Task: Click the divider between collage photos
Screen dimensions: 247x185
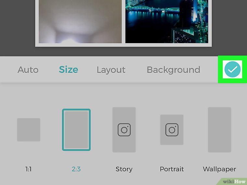Action: point(123,21)
